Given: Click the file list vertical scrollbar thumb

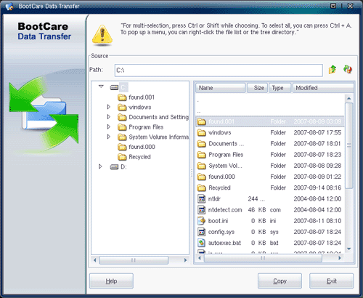Looking at the screenshot, I should pyautogui.click(x=348, y=145).
